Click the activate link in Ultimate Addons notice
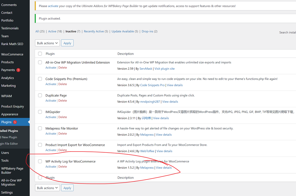Viewport: 296px width, 196px height. 53,6
